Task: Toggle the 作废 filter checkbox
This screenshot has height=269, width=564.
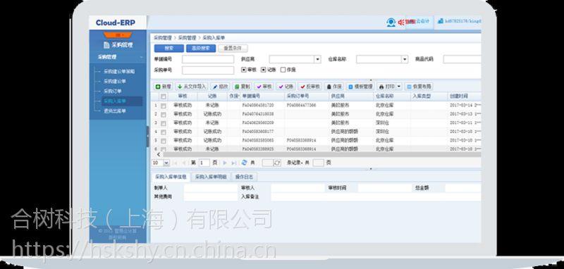Action: click(283, 70)
